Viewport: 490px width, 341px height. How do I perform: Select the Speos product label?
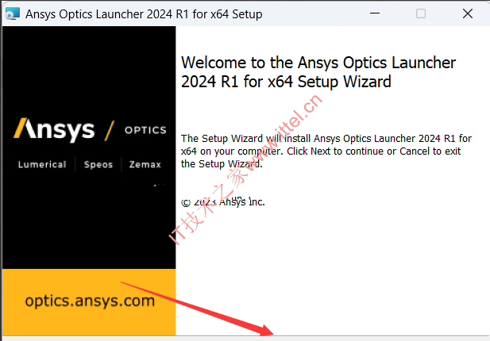point(98,165)
